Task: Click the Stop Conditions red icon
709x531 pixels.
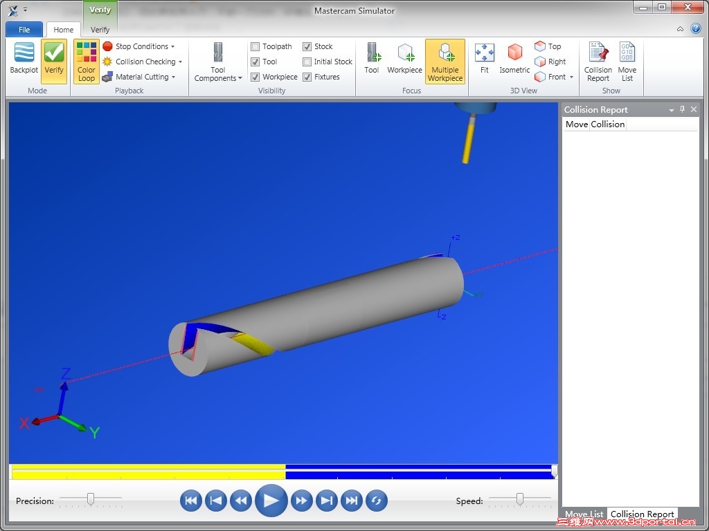Action: coord(107,46)
